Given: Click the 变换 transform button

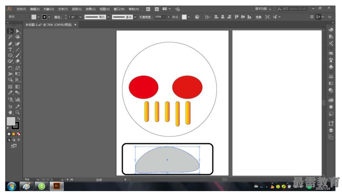Looking at the screenshot, I should (258, 17).
